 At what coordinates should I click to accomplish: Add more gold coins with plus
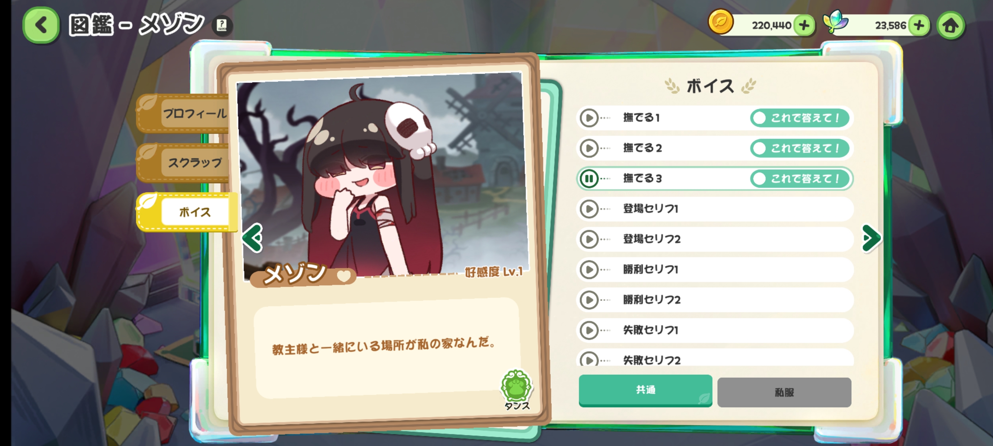click(804, 25)
